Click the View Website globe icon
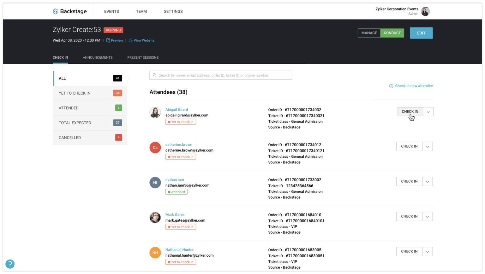Screen dimensions: 485x274 (130, 40)
